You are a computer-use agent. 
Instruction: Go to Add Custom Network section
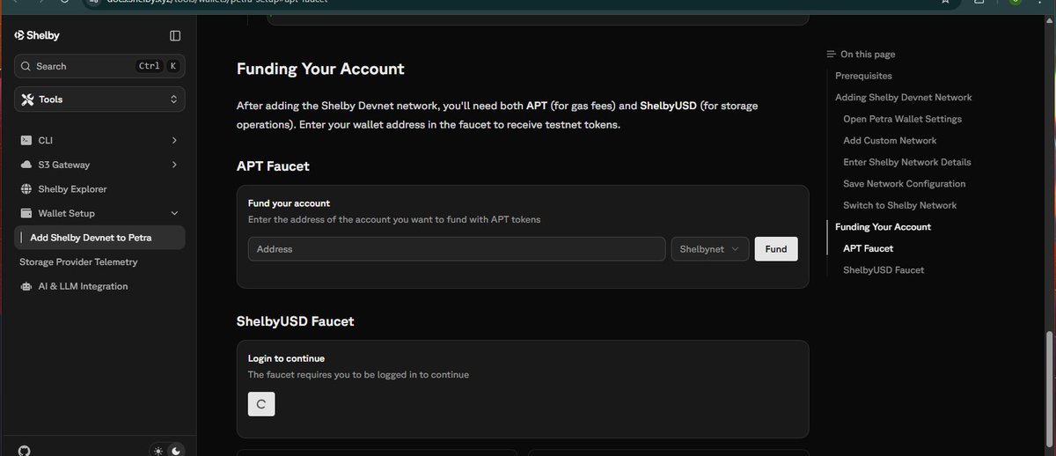coord(890,141)
